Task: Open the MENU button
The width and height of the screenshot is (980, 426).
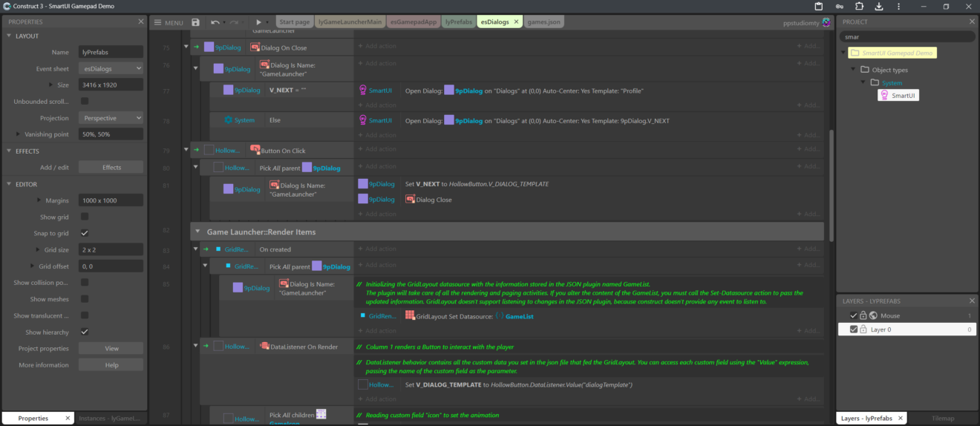Action: click(169, 22)
